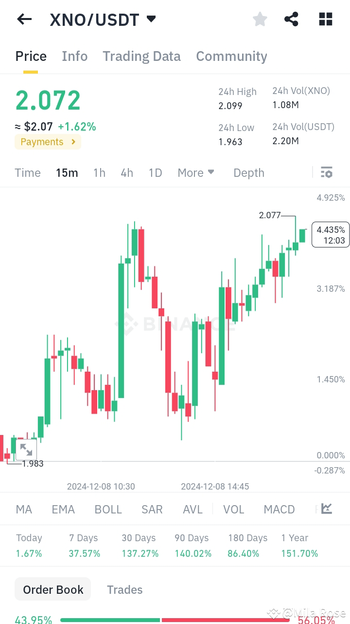Toggle the BOLL indicator on
350x624 pixels.
[108, 509]
